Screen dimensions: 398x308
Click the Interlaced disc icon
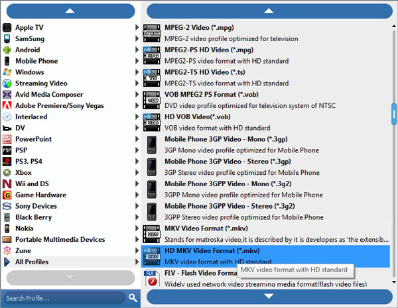(x=7, y=117)
